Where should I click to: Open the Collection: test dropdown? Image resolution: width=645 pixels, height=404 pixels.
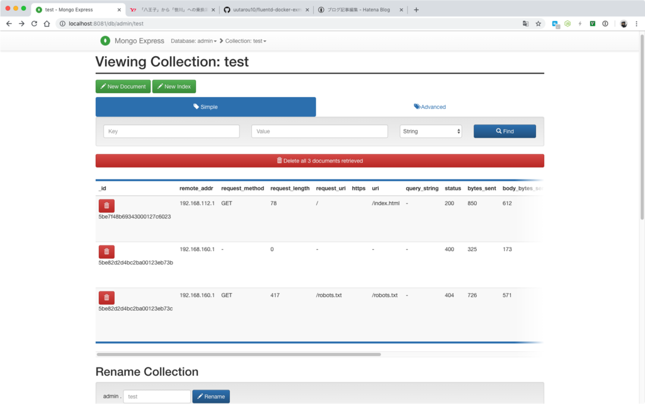click(246, 41)
